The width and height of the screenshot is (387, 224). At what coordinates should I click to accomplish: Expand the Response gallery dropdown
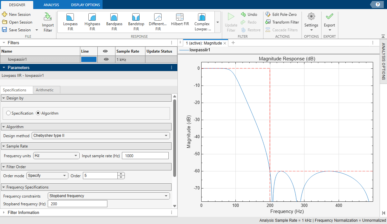point(218,22)
